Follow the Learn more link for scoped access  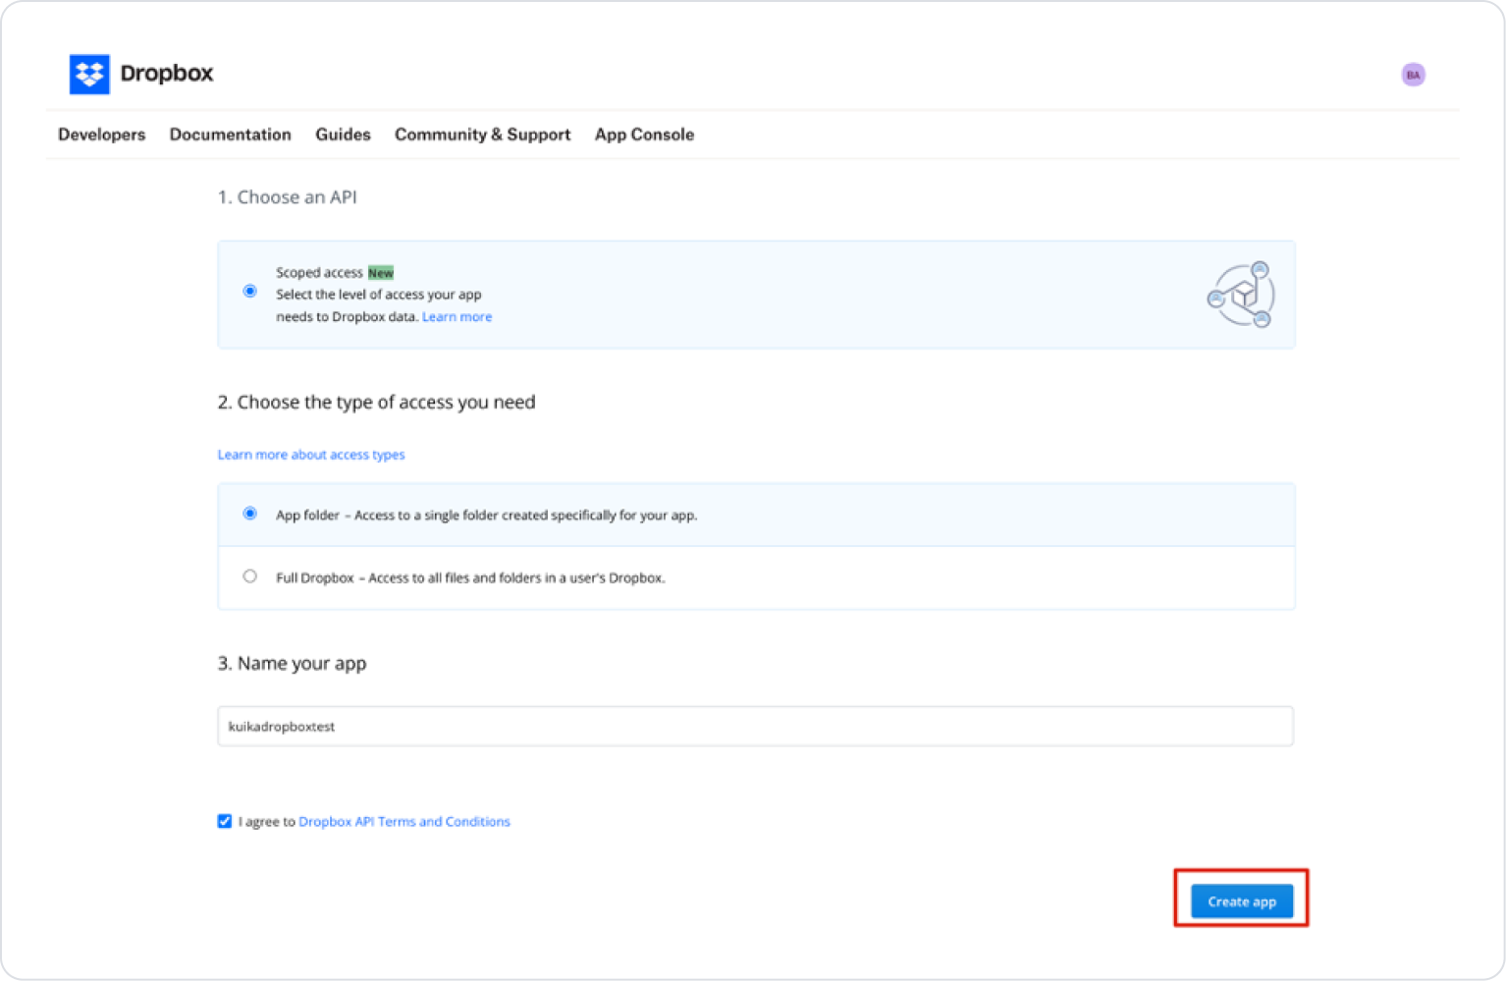(457, 316)
